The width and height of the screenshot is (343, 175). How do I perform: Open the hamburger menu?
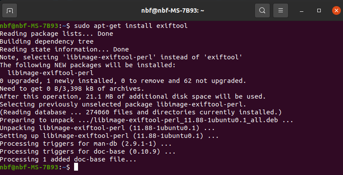(280, 10)
